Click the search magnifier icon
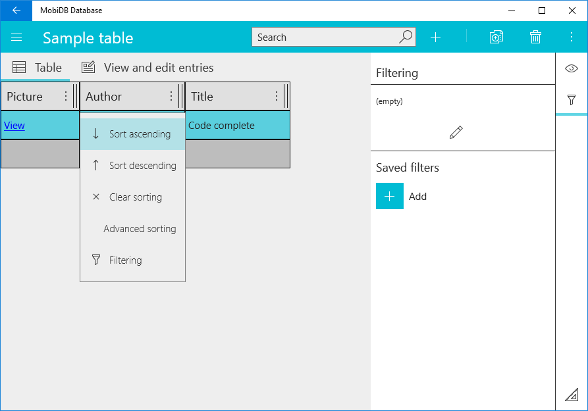 [406, 37]
